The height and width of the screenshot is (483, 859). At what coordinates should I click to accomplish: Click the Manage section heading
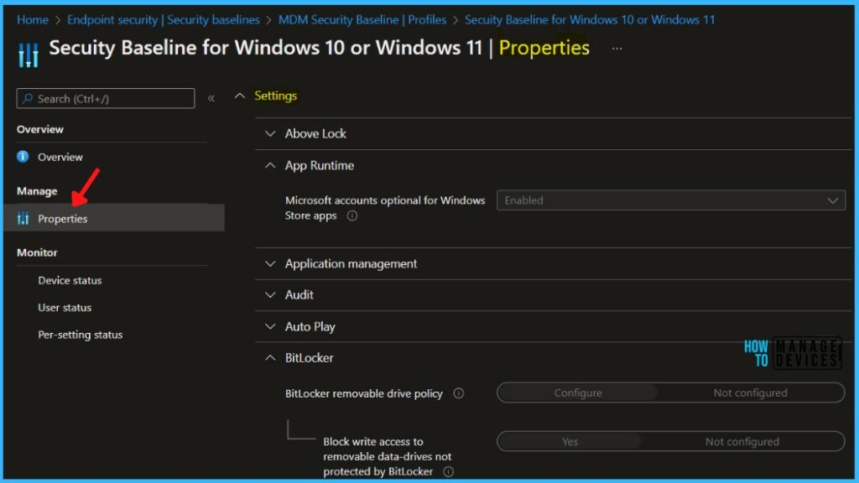tap(37, 191)
